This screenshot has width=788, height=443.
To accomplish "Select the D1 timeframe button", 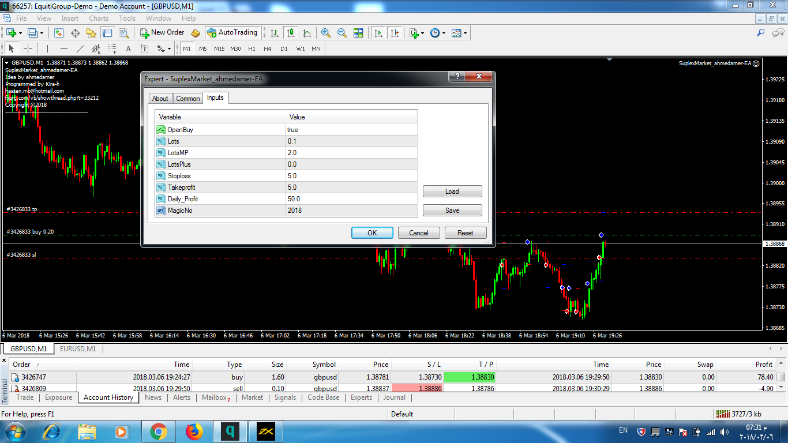I will (x=284, y=48).
